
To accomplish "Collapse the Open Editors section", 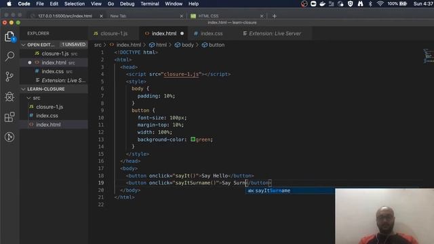I will point(23,45).
